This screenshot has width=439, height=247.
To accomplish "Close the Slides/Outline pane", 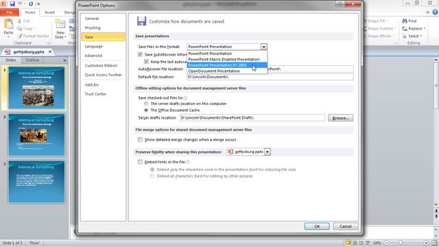I will pyautogui.click(x=64, y=60).
